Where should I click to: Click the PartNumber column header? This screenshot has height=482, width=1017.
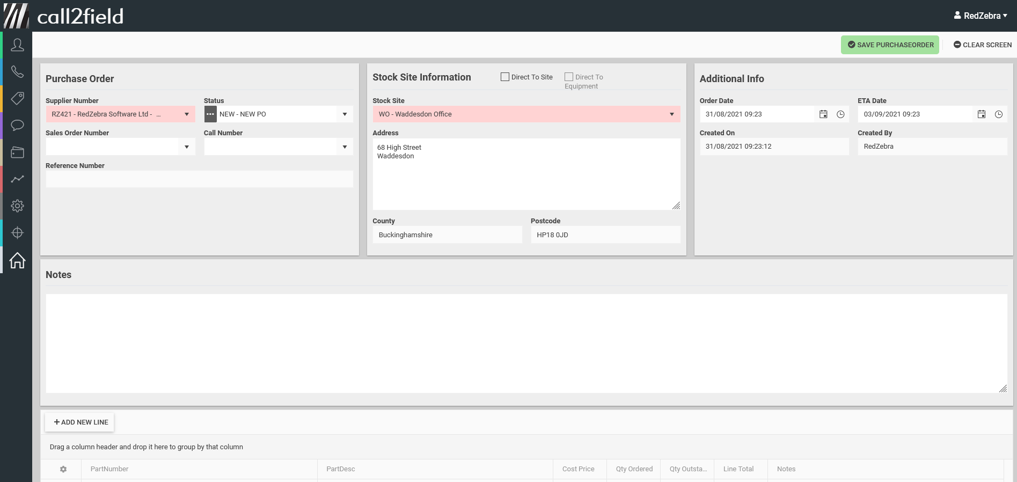click(109, 469)
